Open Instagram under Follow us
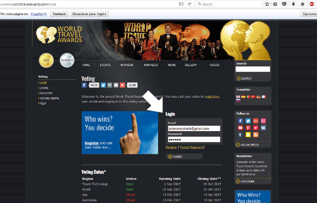The width and height of the screenshot is (317, 203). coord(263,121)
